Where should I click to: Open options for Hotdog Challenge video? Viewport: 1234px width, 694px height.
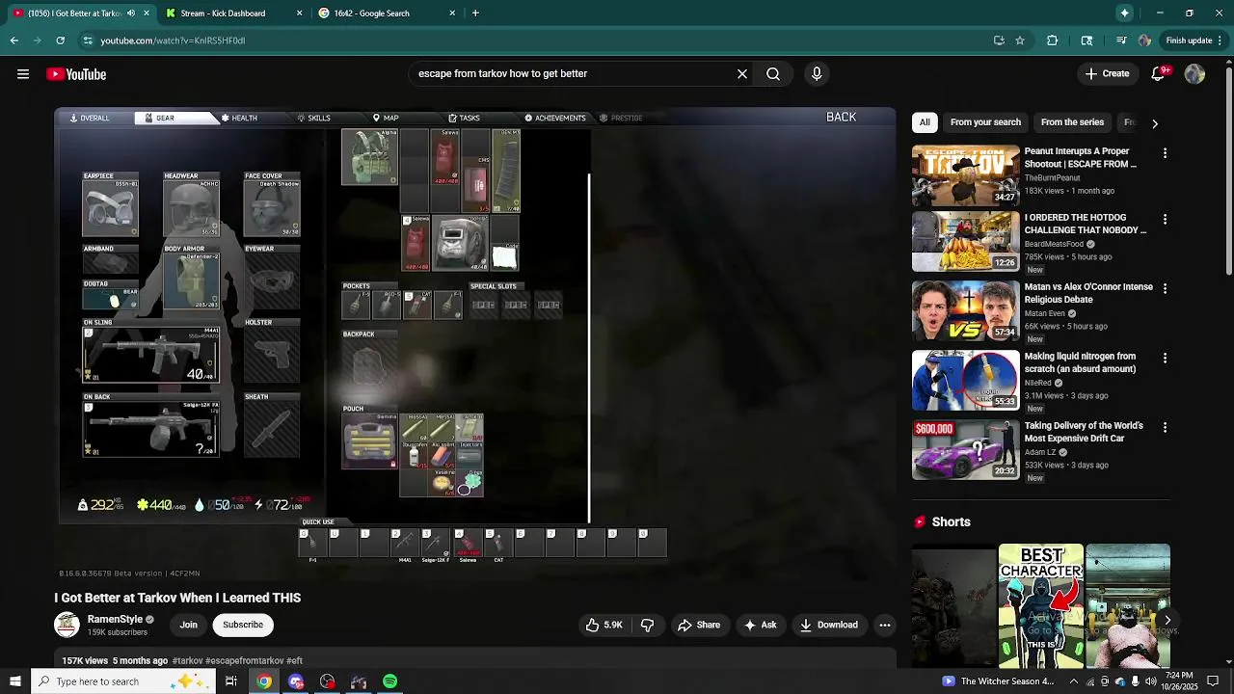click(1165, 219)
